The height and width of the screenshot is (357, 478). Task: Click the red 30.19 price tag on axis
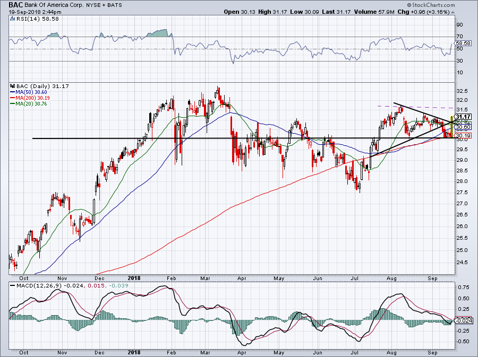click(464, 135)
